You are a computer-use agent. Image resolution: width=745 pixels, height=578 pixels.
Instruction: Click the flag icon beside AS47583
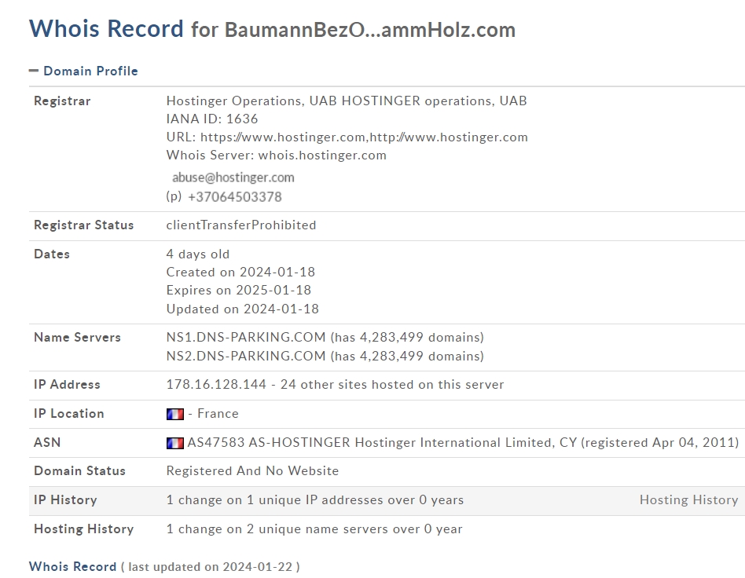(x=174, y=443)
